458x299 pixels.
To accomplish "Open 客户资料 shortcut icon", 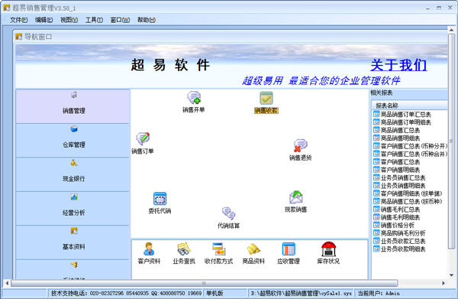I will point(149,253).
